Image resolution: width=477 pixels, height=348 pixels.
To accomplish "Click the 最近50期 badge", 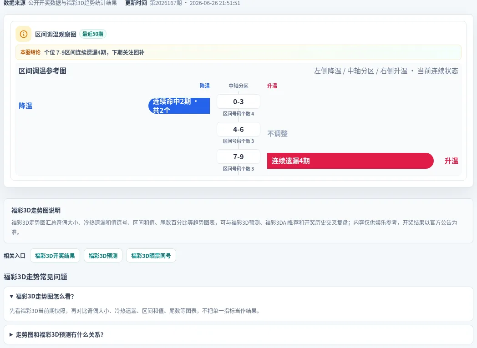I will click(93, 34).
